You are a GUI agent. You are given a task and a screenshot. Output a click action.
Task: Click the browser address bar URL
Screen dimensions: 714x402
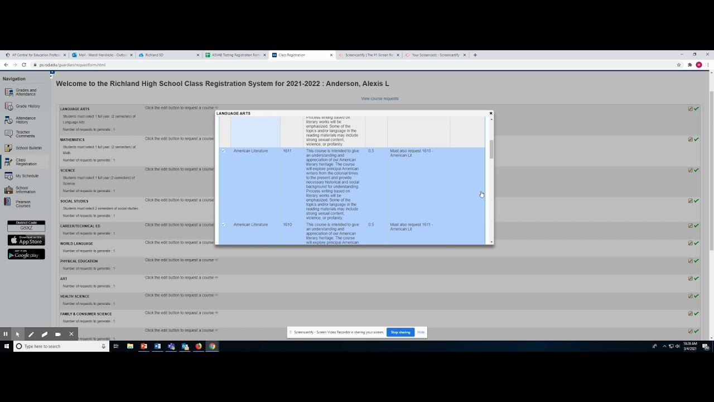pyautogui.click(x=73, y=65)
